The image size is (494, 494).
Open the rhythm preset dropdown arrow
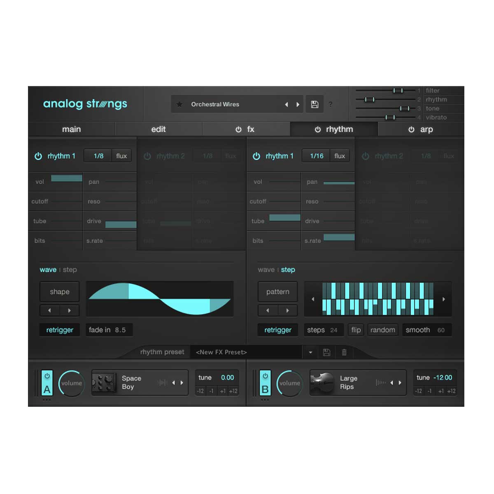point(310,352)
